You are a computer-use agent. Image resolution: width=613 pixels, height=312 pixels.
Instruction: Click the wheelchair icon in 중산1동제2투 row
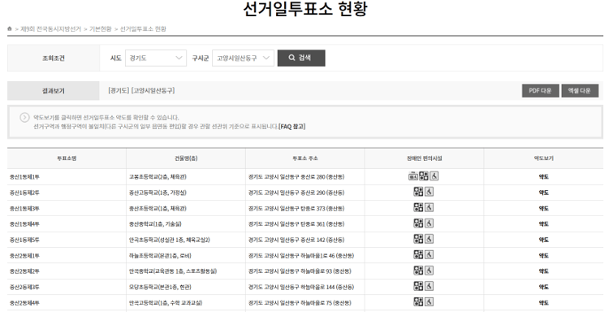click(430, 192)
